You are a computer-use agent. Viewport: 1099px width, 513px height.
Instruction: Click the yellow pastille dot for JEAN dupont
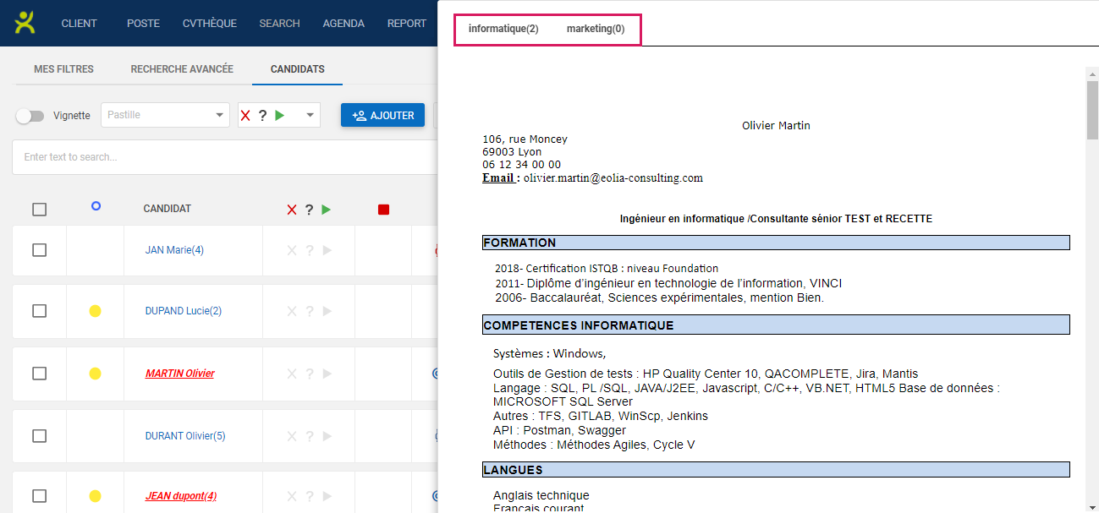pyautogui.click(x=96, y=496)
